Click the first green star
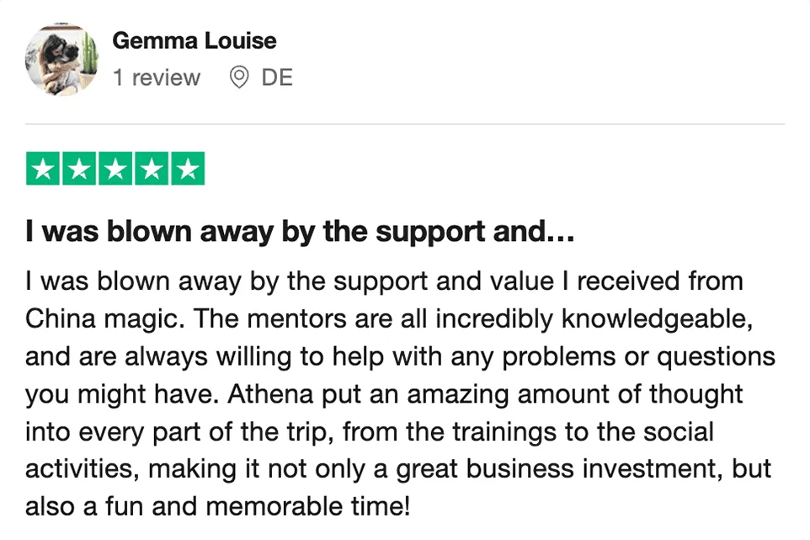Image resolution: width=810 pixels, height=540 pixels. pos(43,168)
